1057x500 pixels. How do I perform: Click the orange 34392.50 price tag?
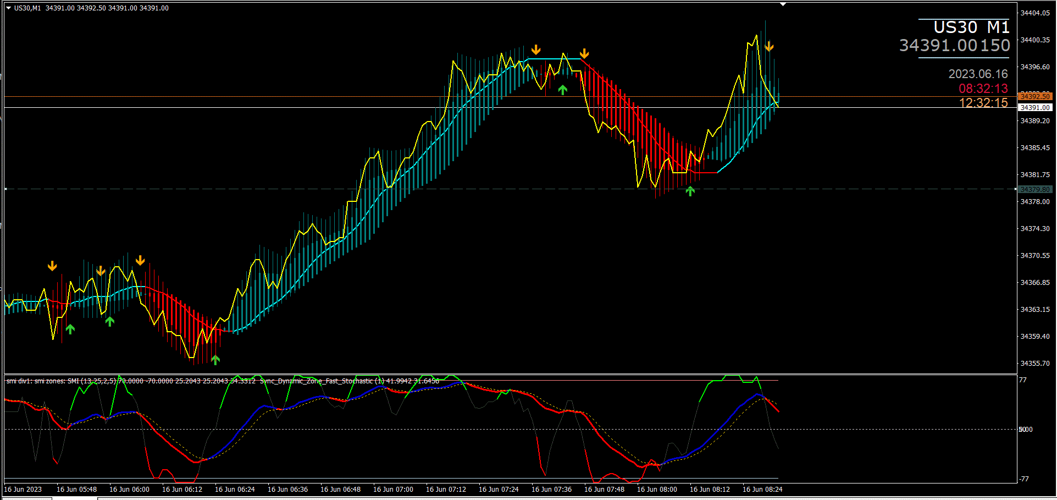click(1035, 96)
